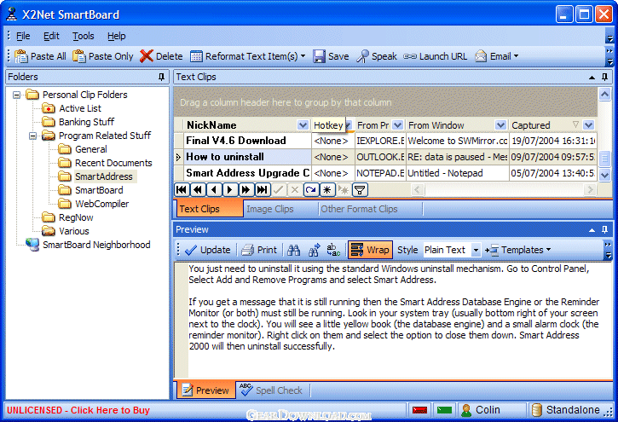Click the Replace text icon in Preview
The height and width of the screenshot is (422, 618).
[333, 250]
